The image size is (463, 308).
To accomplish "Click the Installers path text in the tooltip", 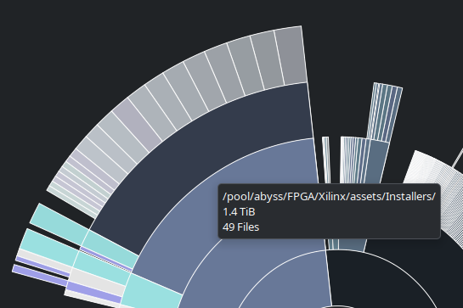I will pyautogui.click(x=329, y=197).
